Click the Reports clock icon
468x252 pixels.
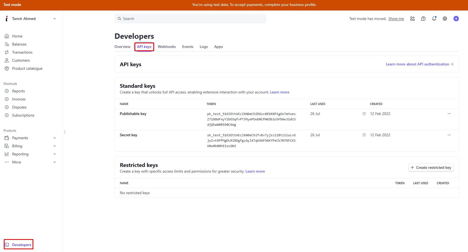pyautogui.click(x=7, y=91)
